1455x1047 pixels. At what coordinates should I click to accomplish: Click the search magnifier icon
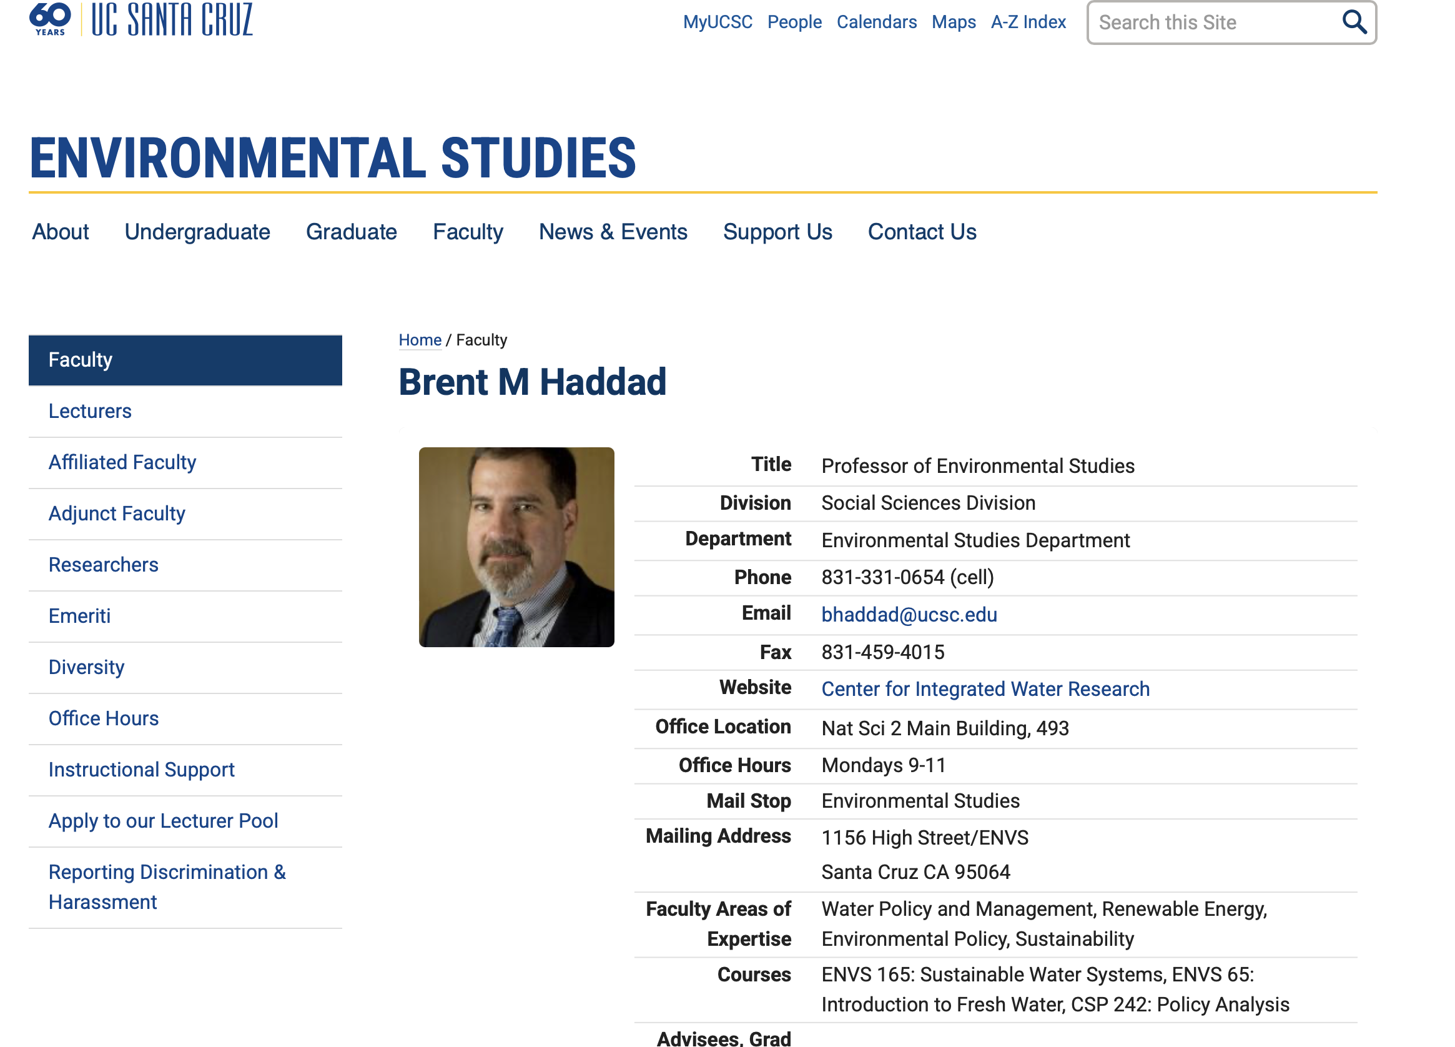(1354, 22)
